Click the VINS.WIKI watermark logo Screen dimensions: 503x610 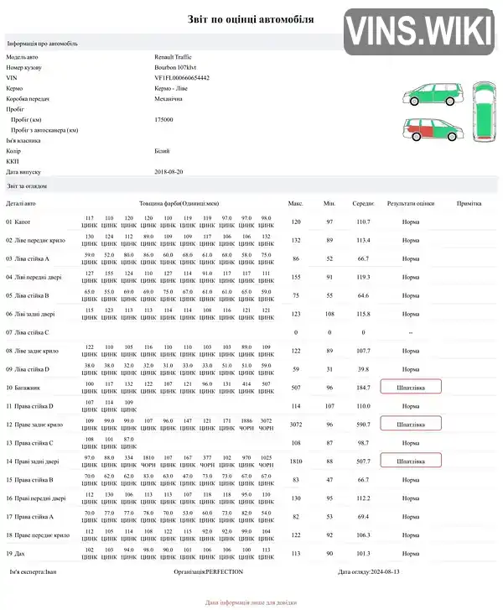tap(419, 32)
